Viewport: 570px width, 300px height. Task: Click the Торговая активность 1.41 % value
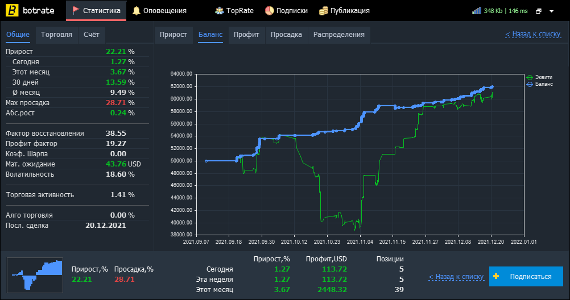122,195
